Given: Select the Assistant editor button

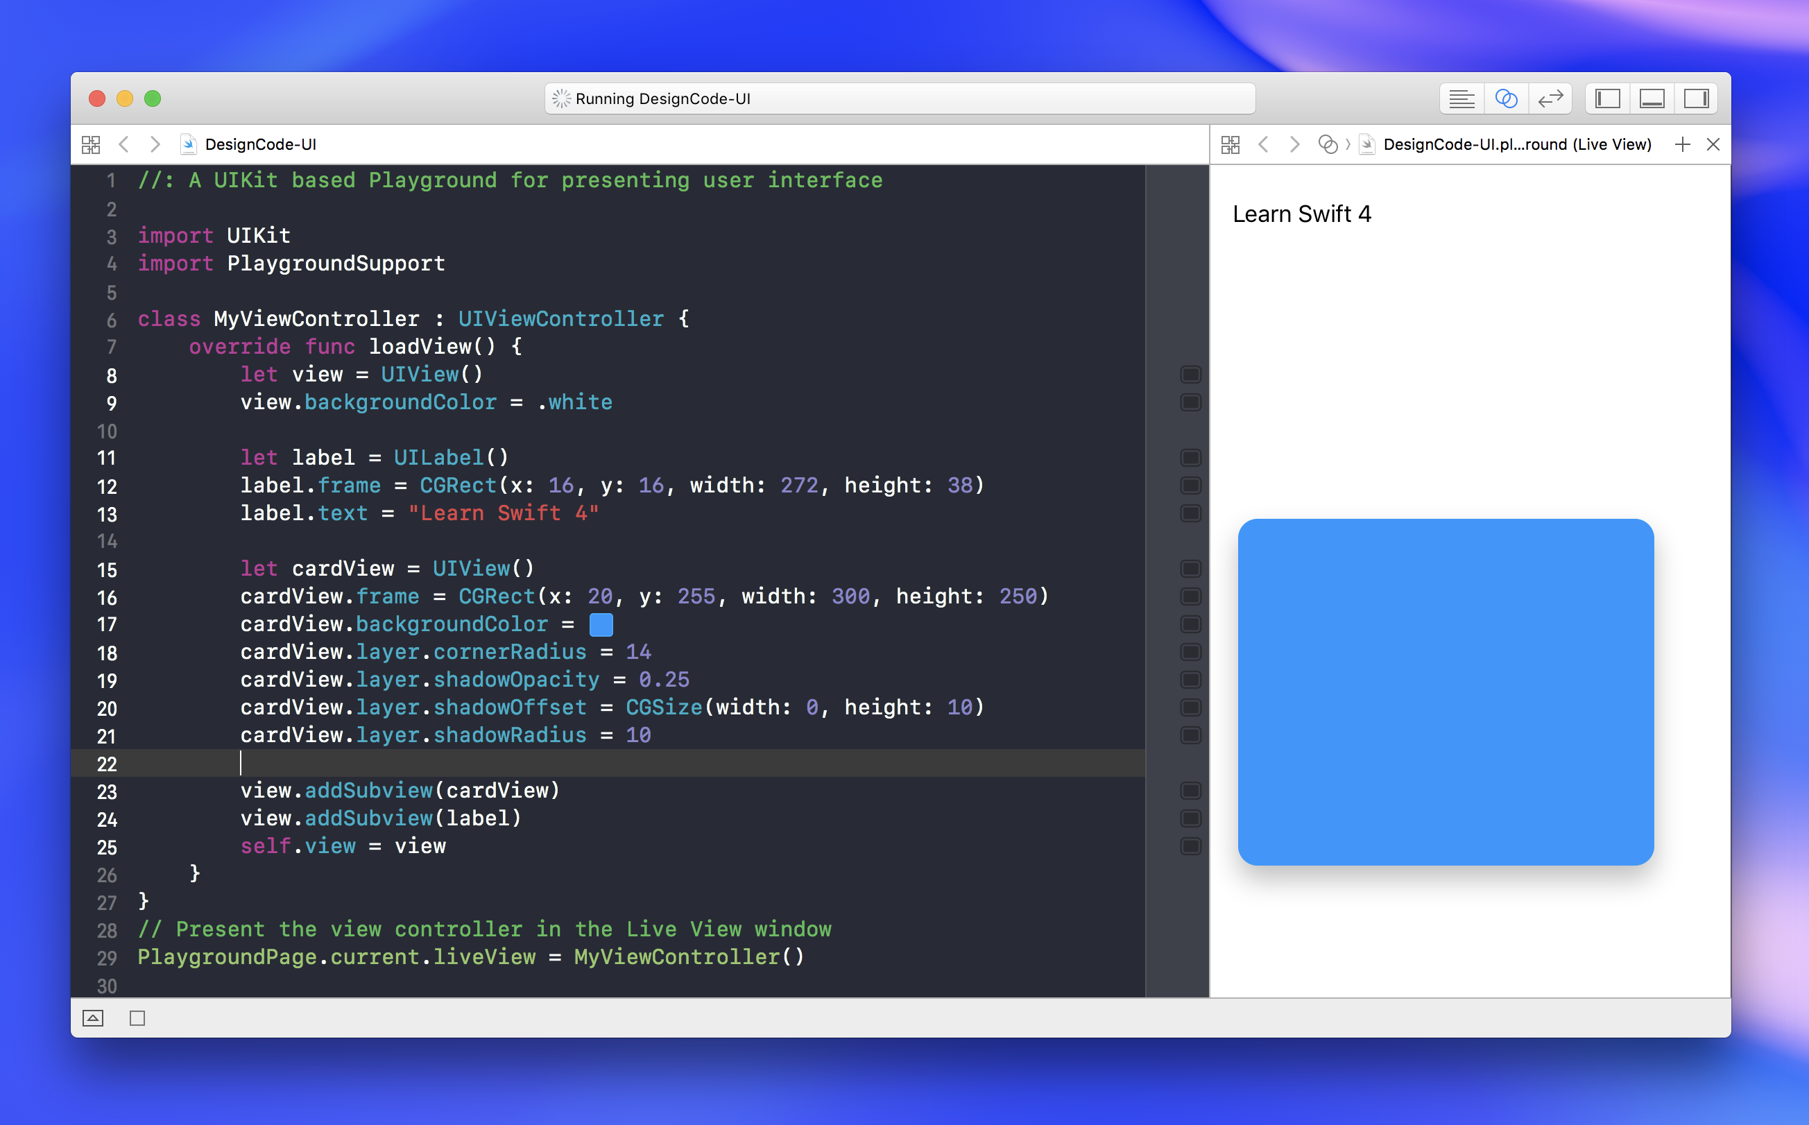Looking at the screenshot, I should [x=1506, y=99].
